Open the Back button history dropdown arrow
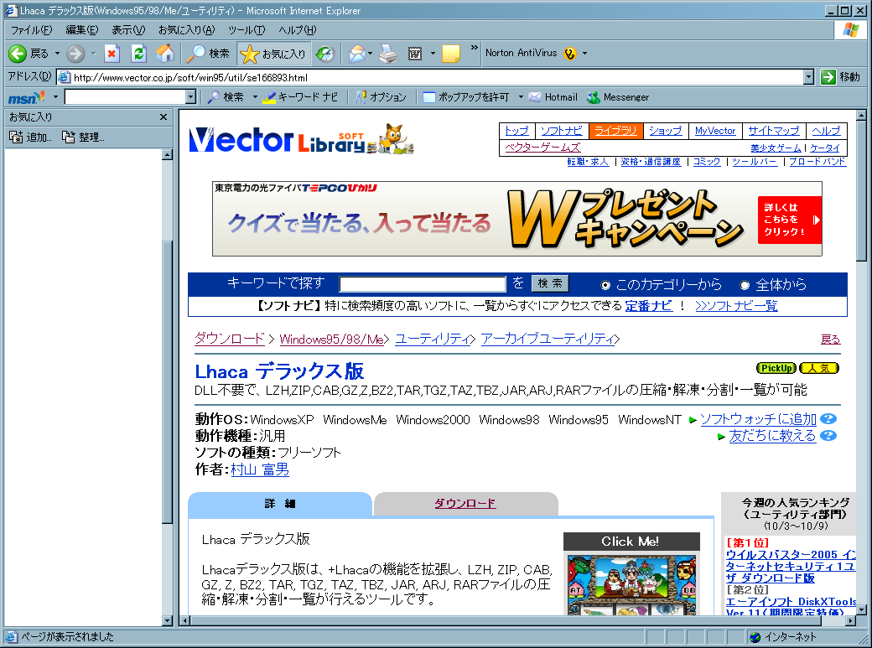This screenshot has height=648, width=872. tap(57, 54)
